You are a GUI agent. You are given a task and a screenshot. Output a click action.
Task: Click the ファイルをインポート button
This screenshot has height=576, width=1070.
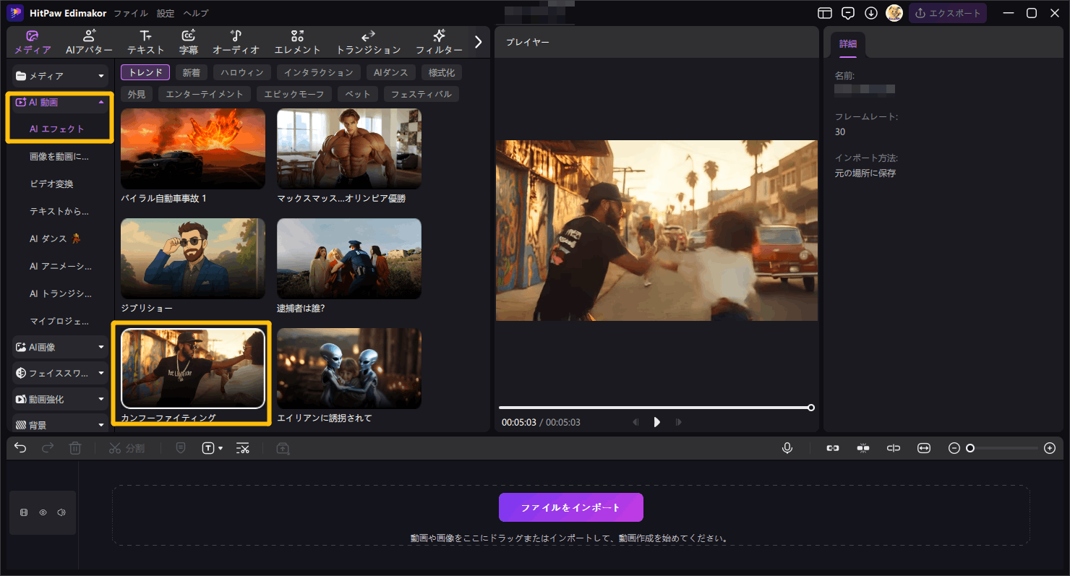click(570, 507)
